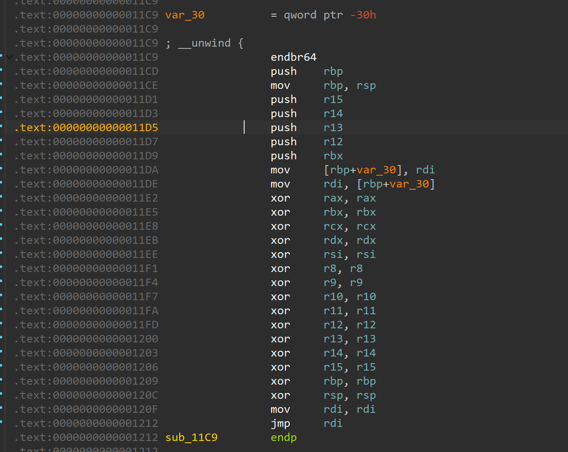Viewport: 568px width, 452px height.
Task: Click address .text:00000000000011E8
Action: tap(86, 226)
